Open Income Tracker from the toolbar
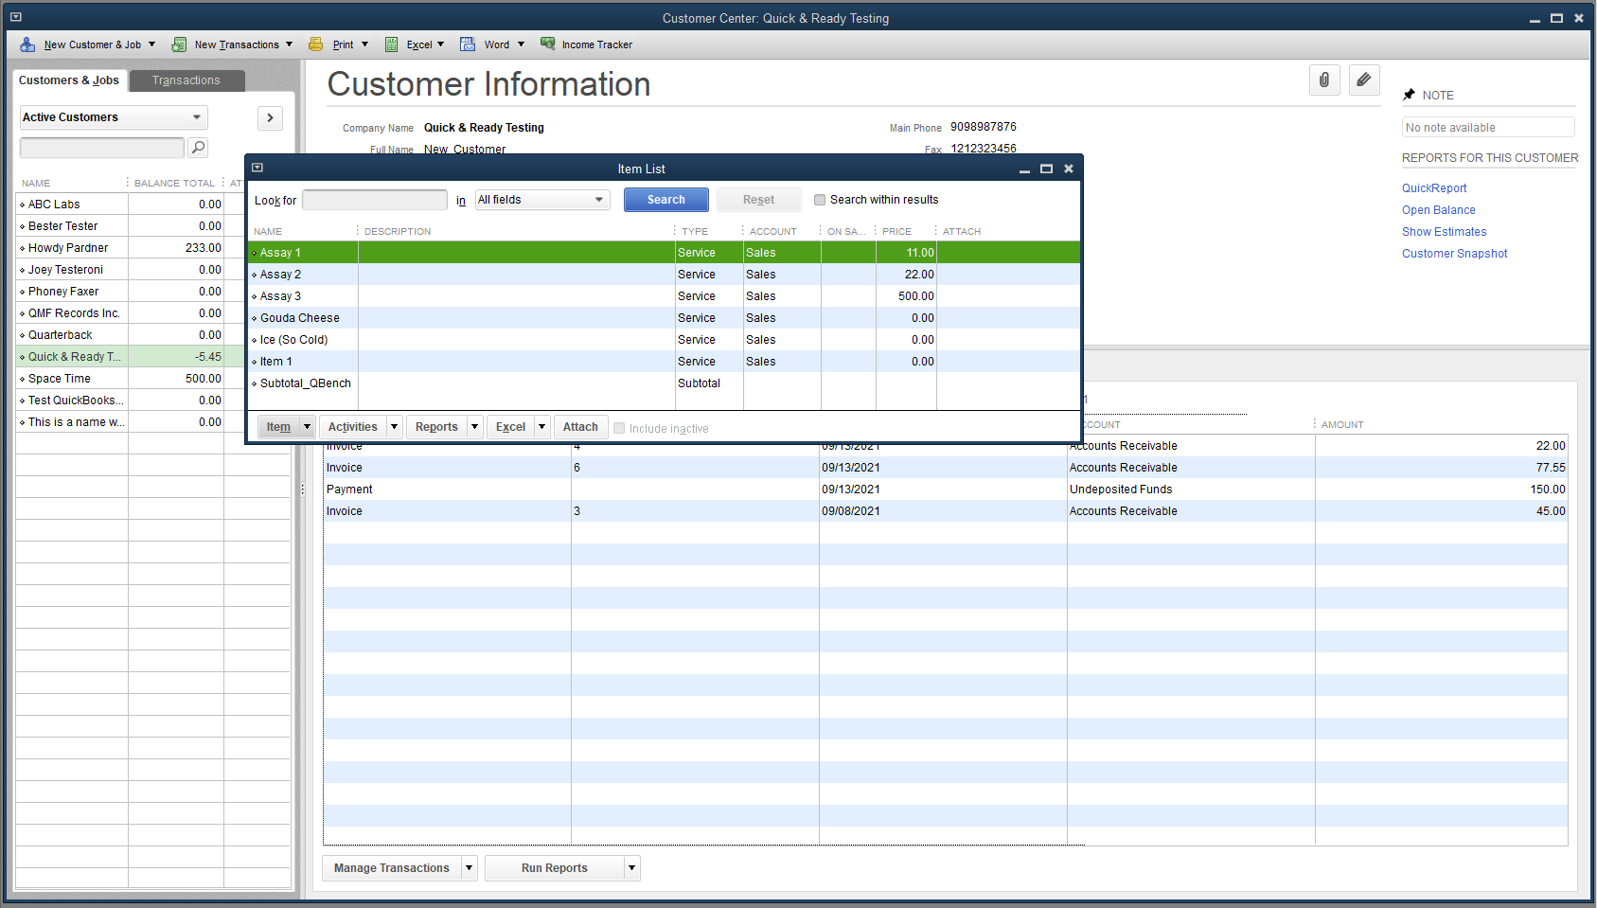Screen dimensions: 1597x908 click(x=587, y=45)
